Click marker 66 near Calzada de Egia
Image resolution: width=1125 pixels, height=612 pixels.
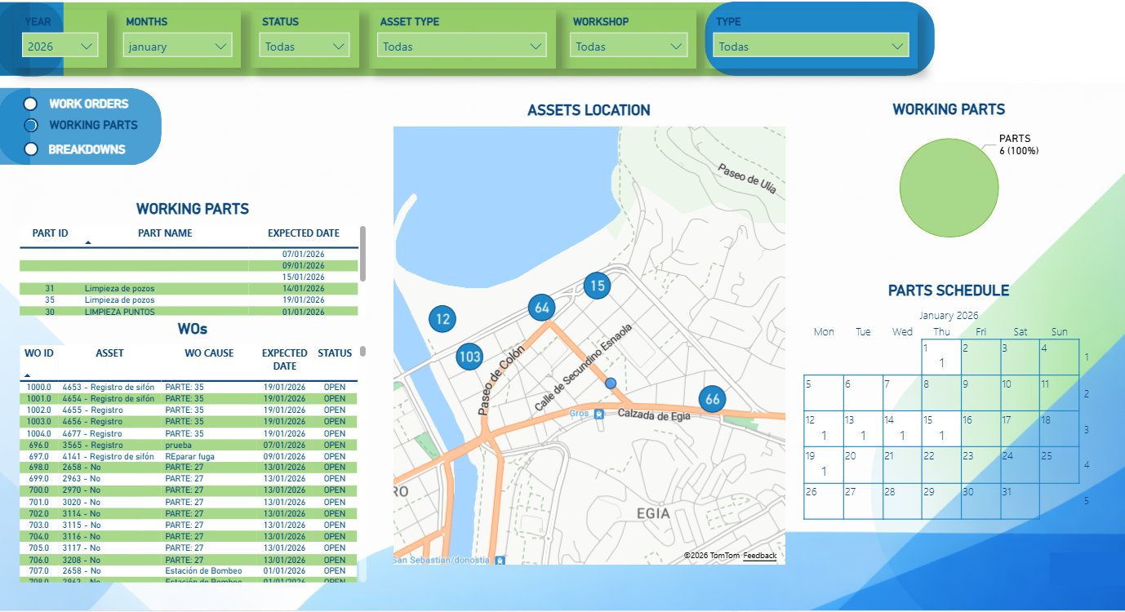click(x=711, y=398)
